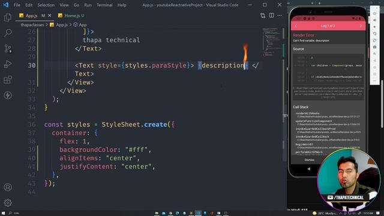Image resolution: width=384 pixels, height=216 pixels.
Task: Click updateFunctionComponent call stack entry
Action: tap(328, 122)
